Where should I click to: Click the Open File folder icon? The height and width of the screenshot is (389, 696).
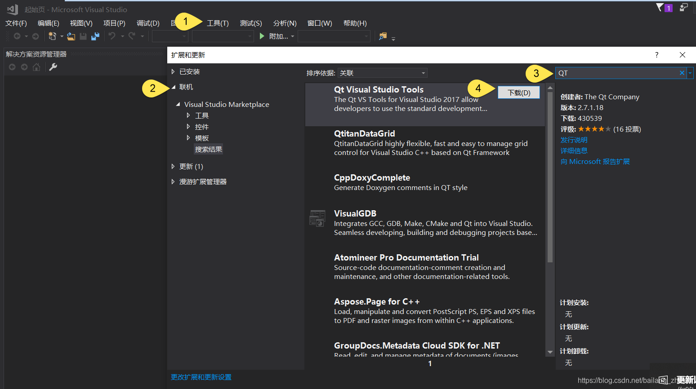point(71,36)
